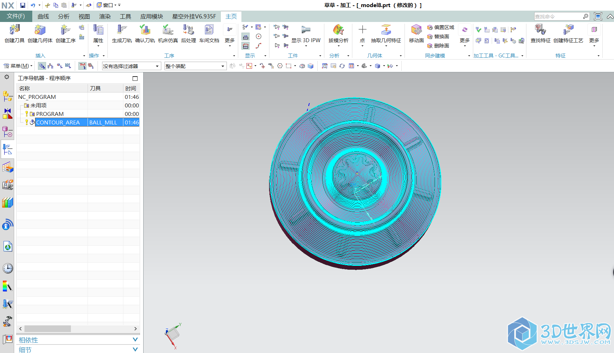The image size is (614, 353).
Task: Open 拔模分析 draft analysis
Action: tap(338, 34)
